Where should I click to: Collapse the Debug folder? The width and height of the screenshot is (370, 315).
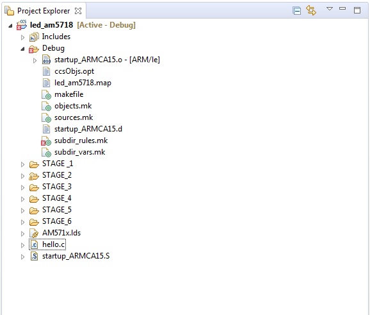click(22, 49)
